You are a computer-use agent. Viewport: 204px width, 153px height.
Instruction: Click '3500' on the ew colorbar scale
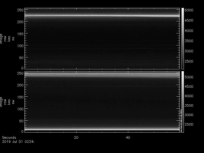(189, 105)
